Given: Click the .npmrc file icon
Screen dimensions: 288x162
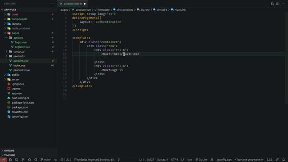Looking at the screenshot, I should click(x=9, y=89).
